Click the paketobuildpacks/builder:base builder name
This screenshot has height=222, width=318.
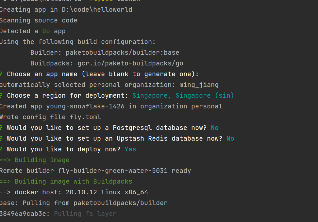point(122,52)
